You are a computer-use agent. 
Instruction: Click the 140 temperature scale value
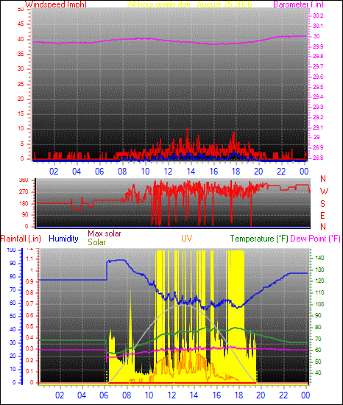(319, 258)
